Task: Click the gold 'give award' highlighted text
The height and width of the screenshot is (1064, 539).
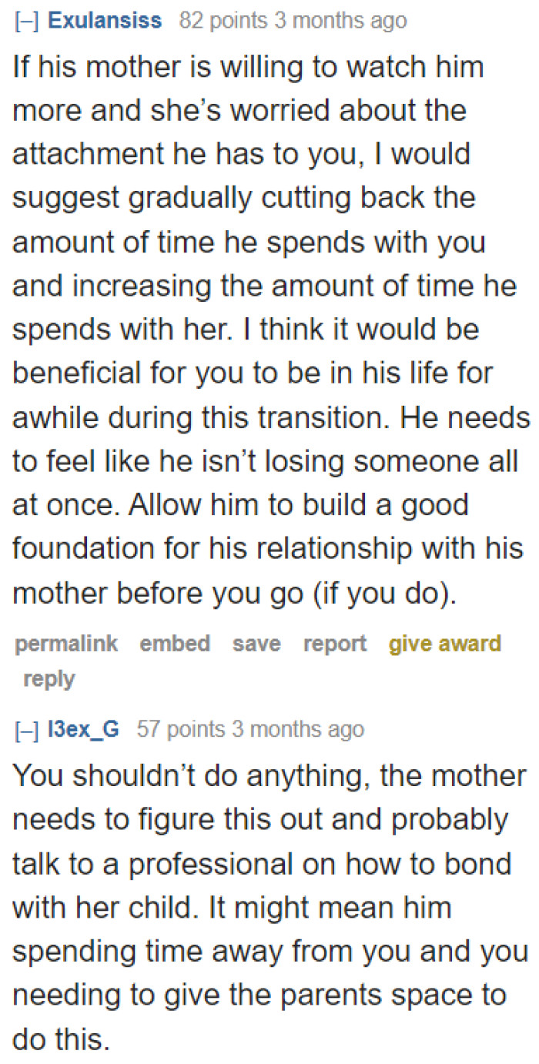Action: point(444,644)
